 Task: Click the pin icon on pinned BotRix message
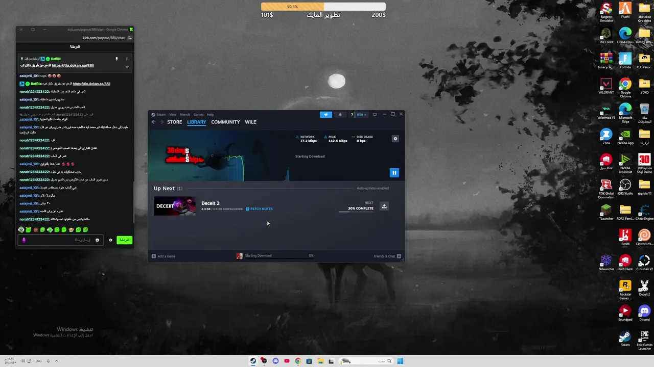(116, 59)
